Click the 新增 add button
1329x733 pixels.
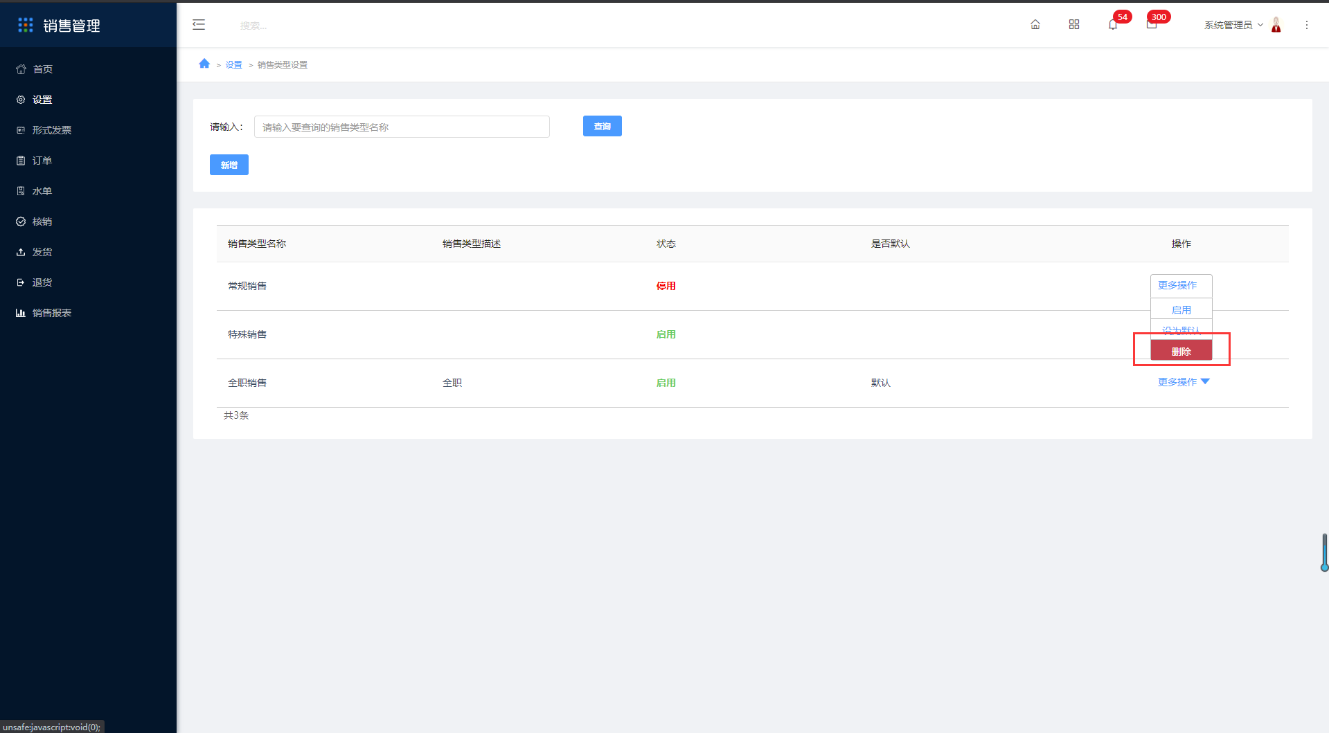tap(229, 165)
